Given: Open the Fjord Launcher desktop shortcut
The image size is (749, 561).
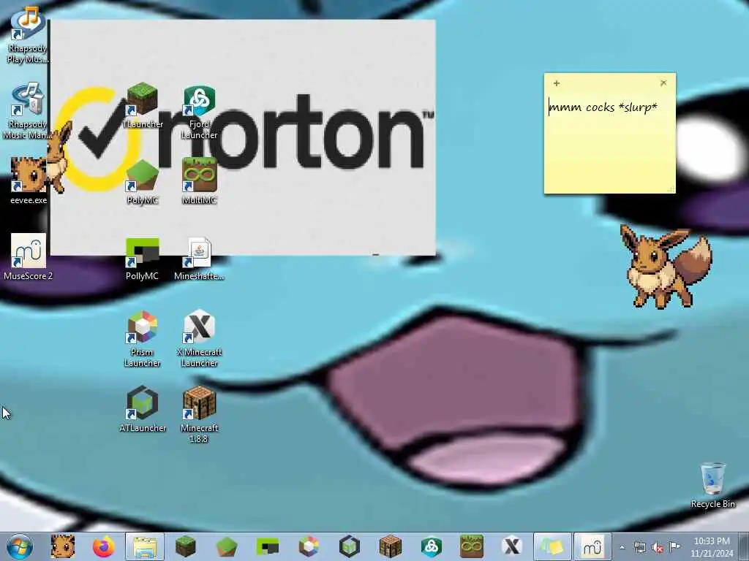Looking at the screenshot, I should 199,112.
